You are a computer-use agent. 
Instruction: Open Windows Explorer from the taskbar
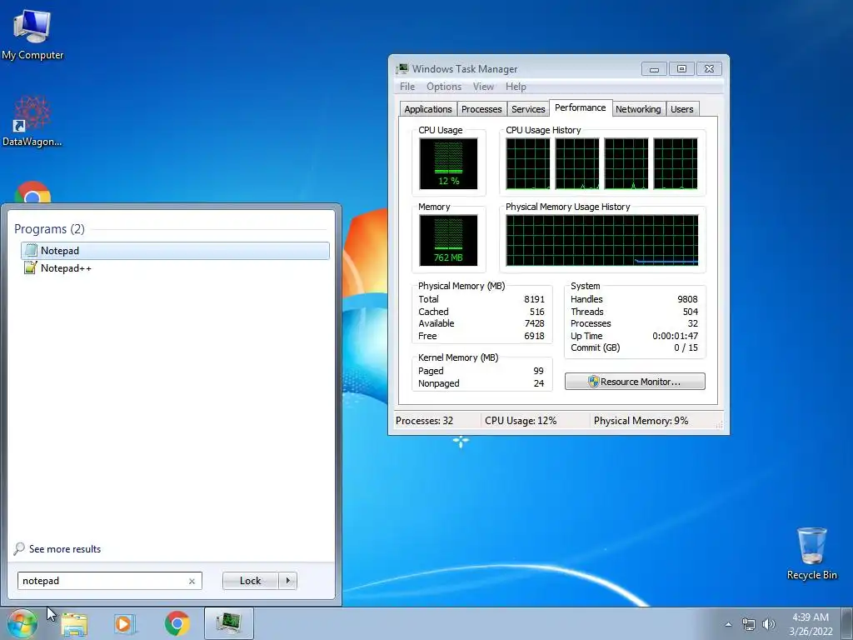[74, 623]
